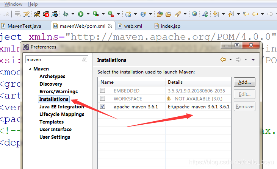
Task: Click the Add... button
Action: (244, 82)
